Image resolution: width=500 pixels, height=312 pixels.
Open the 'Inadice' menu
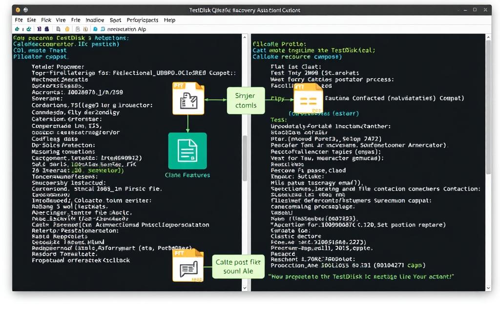tap(95, 20)
